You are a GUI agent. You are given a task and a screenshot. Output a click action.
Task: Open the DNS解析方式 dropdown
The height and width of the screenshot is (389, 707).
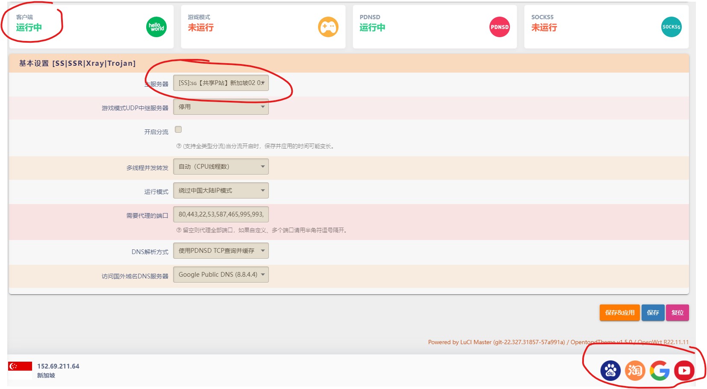(x=221, y=251)
